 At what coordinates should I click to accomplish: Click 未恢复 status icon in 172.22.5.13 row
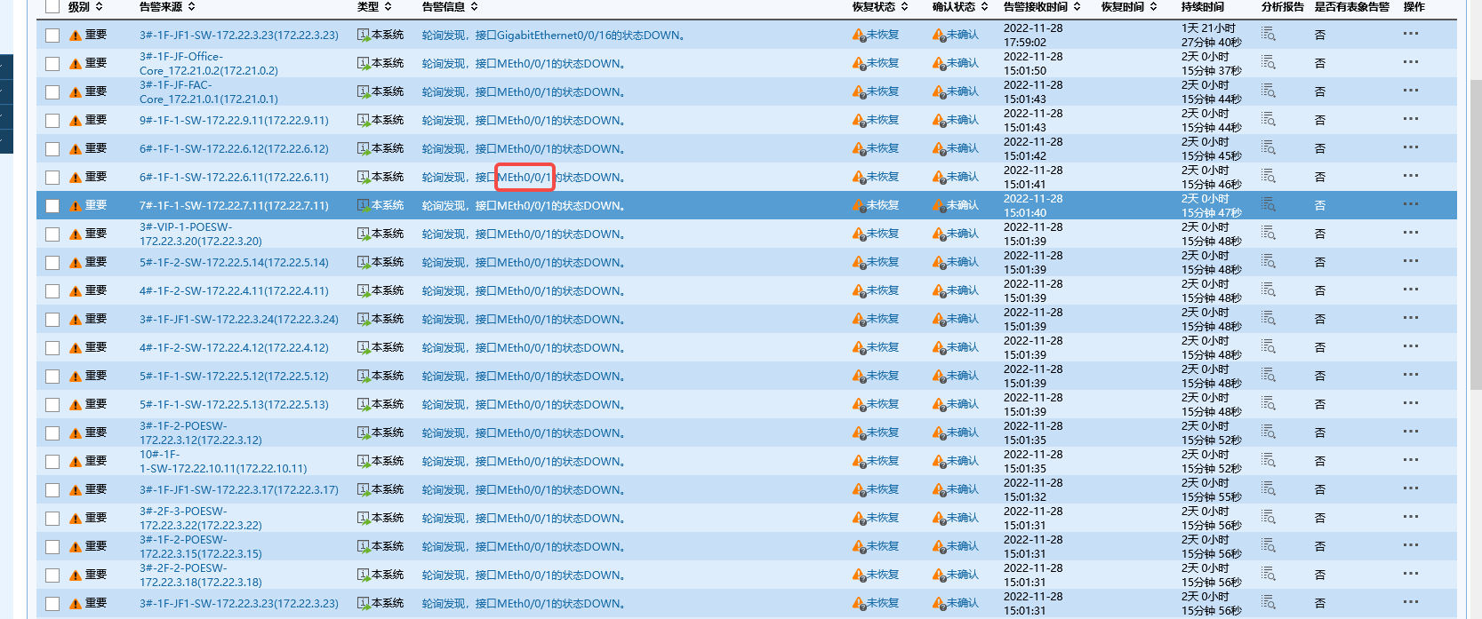[x=859, y=404]
